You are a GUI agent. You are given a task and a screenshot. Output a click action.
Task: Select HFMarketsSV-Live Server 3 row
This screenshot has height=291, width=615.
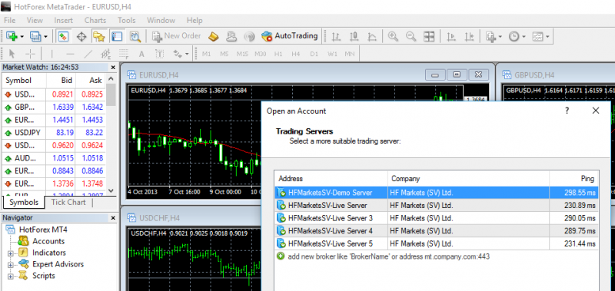(436, 218)
